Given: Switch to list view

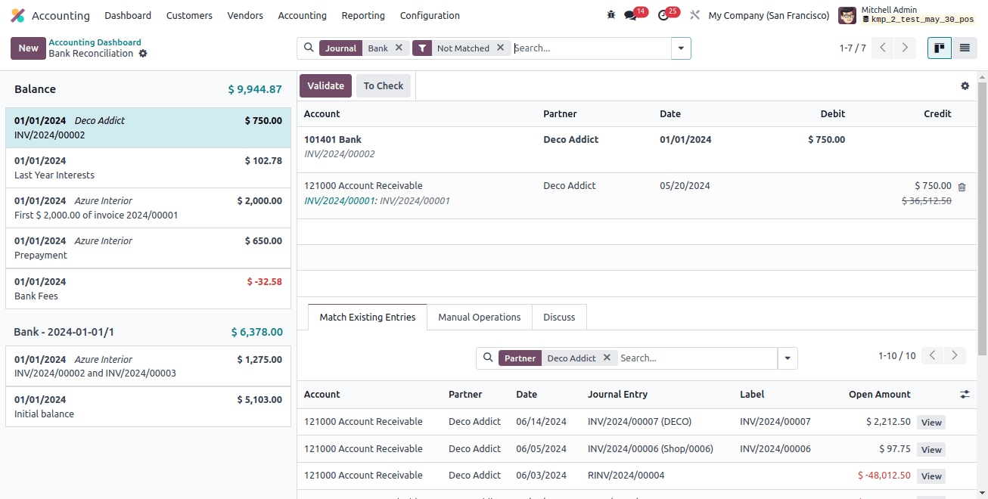Looking at the screenshot, I should click(x=965, y=48).
